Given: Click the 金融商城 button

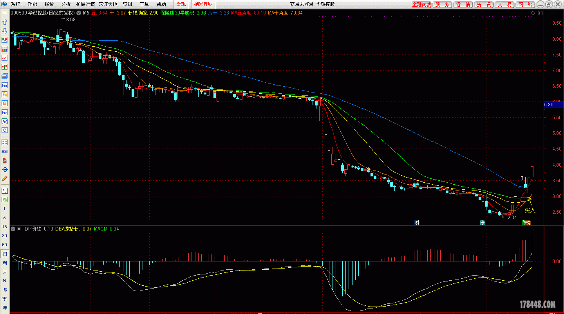Looking at the screenshot, I should pos(421,5).
